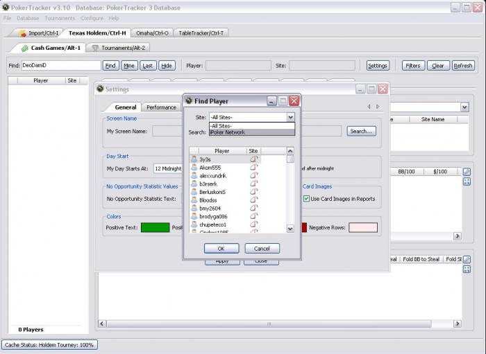Click the PokerTracker icon in the Settings title bar
This screenshot has height=354, width=486.
[x=100, y=89]
